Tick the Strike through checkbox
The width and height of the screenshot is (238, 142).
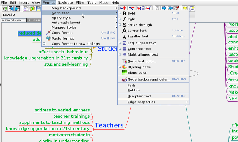[x=120, y=25]
